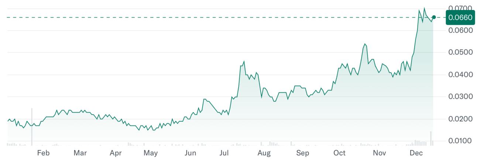The image size is (477, 161).
Task: Select the 0.0400 price axis label
Action: (460, 75)
